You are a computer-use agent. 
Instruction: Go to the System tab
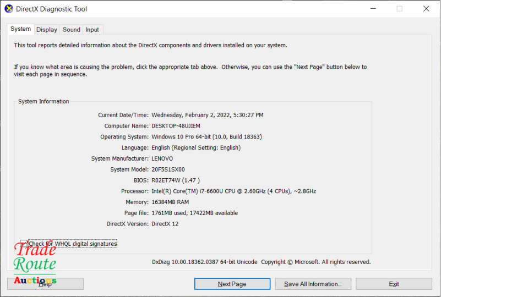[21, 29]
